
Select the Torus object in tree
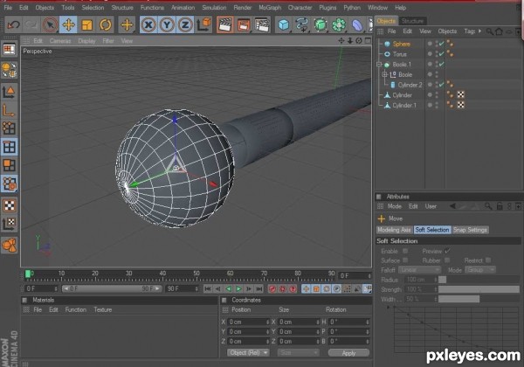[x=399, y=54]
